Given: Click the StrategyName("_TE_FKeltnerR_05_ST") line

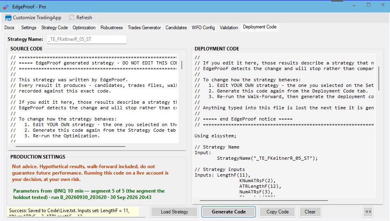Looking at the screenshot, I should (267, 158).
